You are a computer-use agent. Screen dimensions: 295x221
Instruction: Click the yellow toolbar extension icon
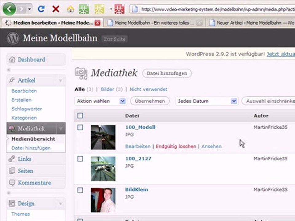click(x=99, y=9)
